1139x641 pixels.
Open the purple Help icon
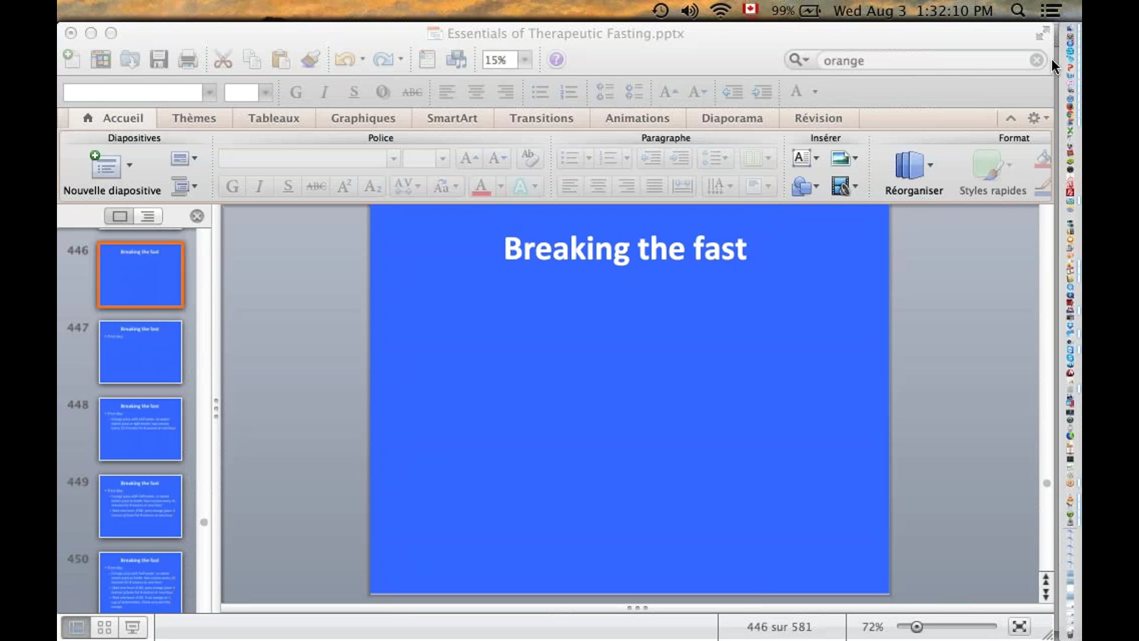[x=556, y=59]
